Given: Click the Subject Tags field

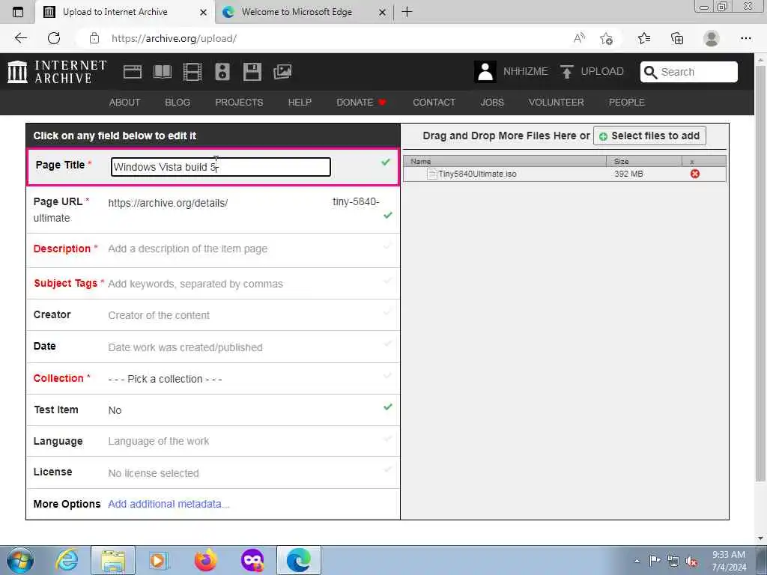Looking at the screenshot, I should 213,284.
